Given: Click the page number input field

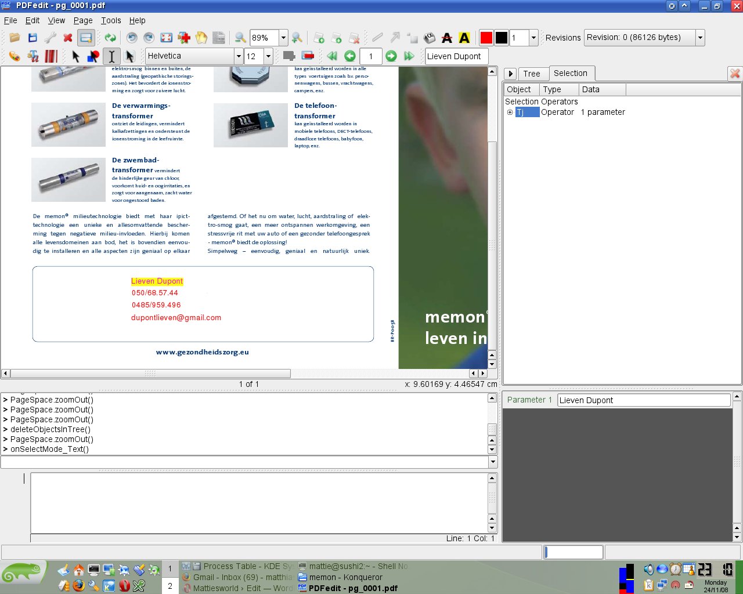Looking at the screenshot, I should pyautogui.click(x=370, y=56).
